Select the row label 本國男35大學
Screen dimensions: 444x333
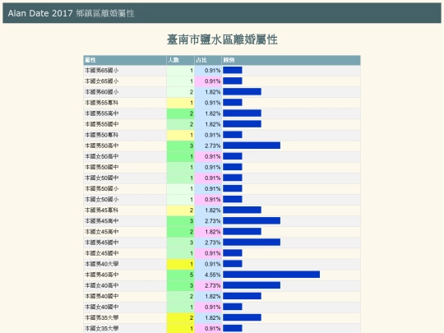pyautogui.click(x=102, y=318)
